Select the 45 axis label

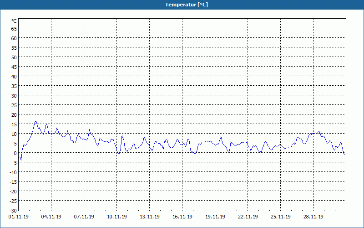point(14,67)
